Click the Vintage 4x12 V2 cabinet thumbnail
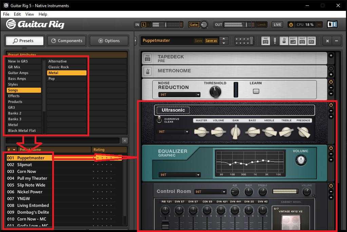This screenshot has height=232, width=347. [x=291, y=222]
